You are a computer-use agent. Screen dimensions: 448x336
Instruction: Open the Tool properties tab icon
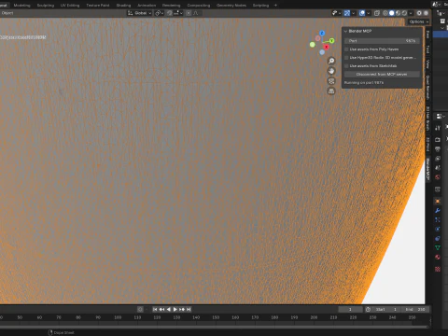click(x=438, y=128)
